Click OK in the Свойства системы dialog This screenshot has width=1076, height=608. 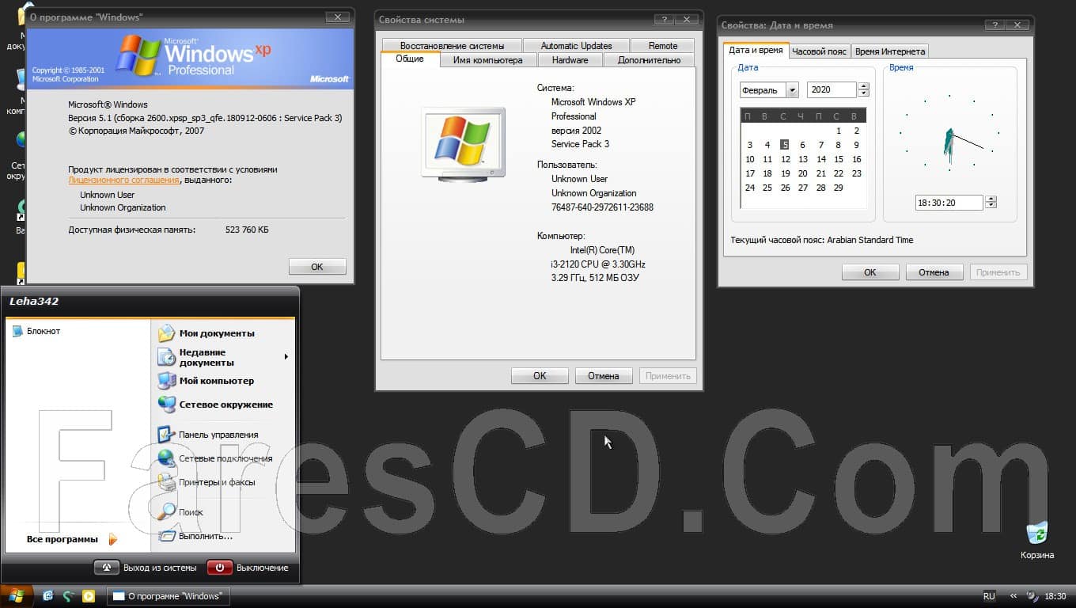540,376
